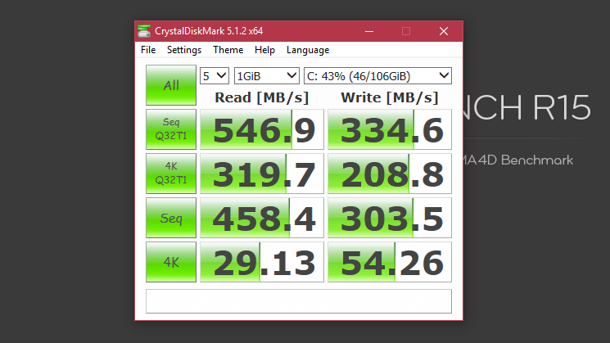Viewport: 610px width, 343px height.
Task: Open the Help menu
Action: (264, 50)
